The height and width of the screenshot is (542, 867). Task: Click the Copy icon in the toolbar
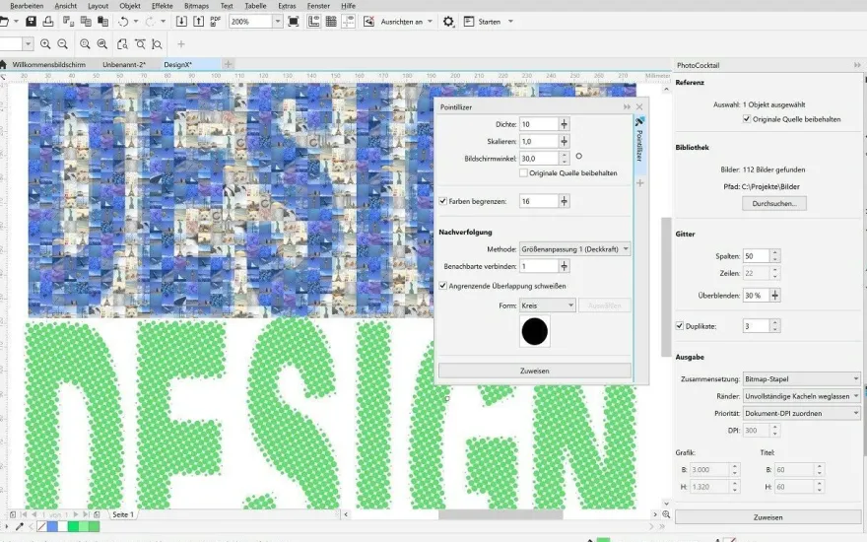click(x=86, y=22)
